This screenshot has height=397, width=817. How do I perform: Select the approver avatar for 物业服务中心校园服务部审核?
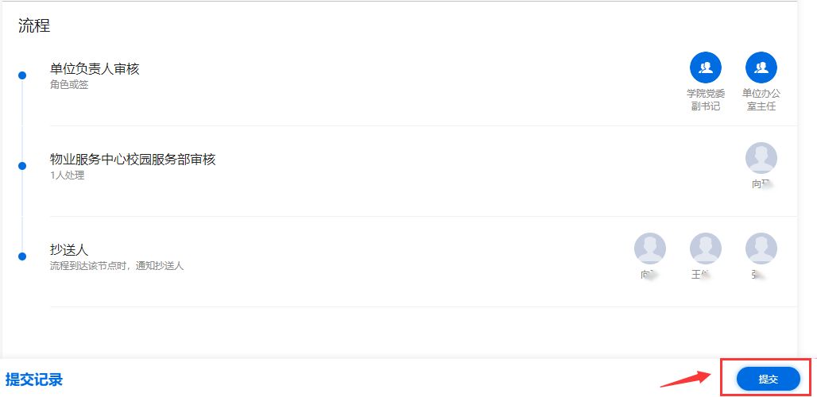tap(761, 158)
